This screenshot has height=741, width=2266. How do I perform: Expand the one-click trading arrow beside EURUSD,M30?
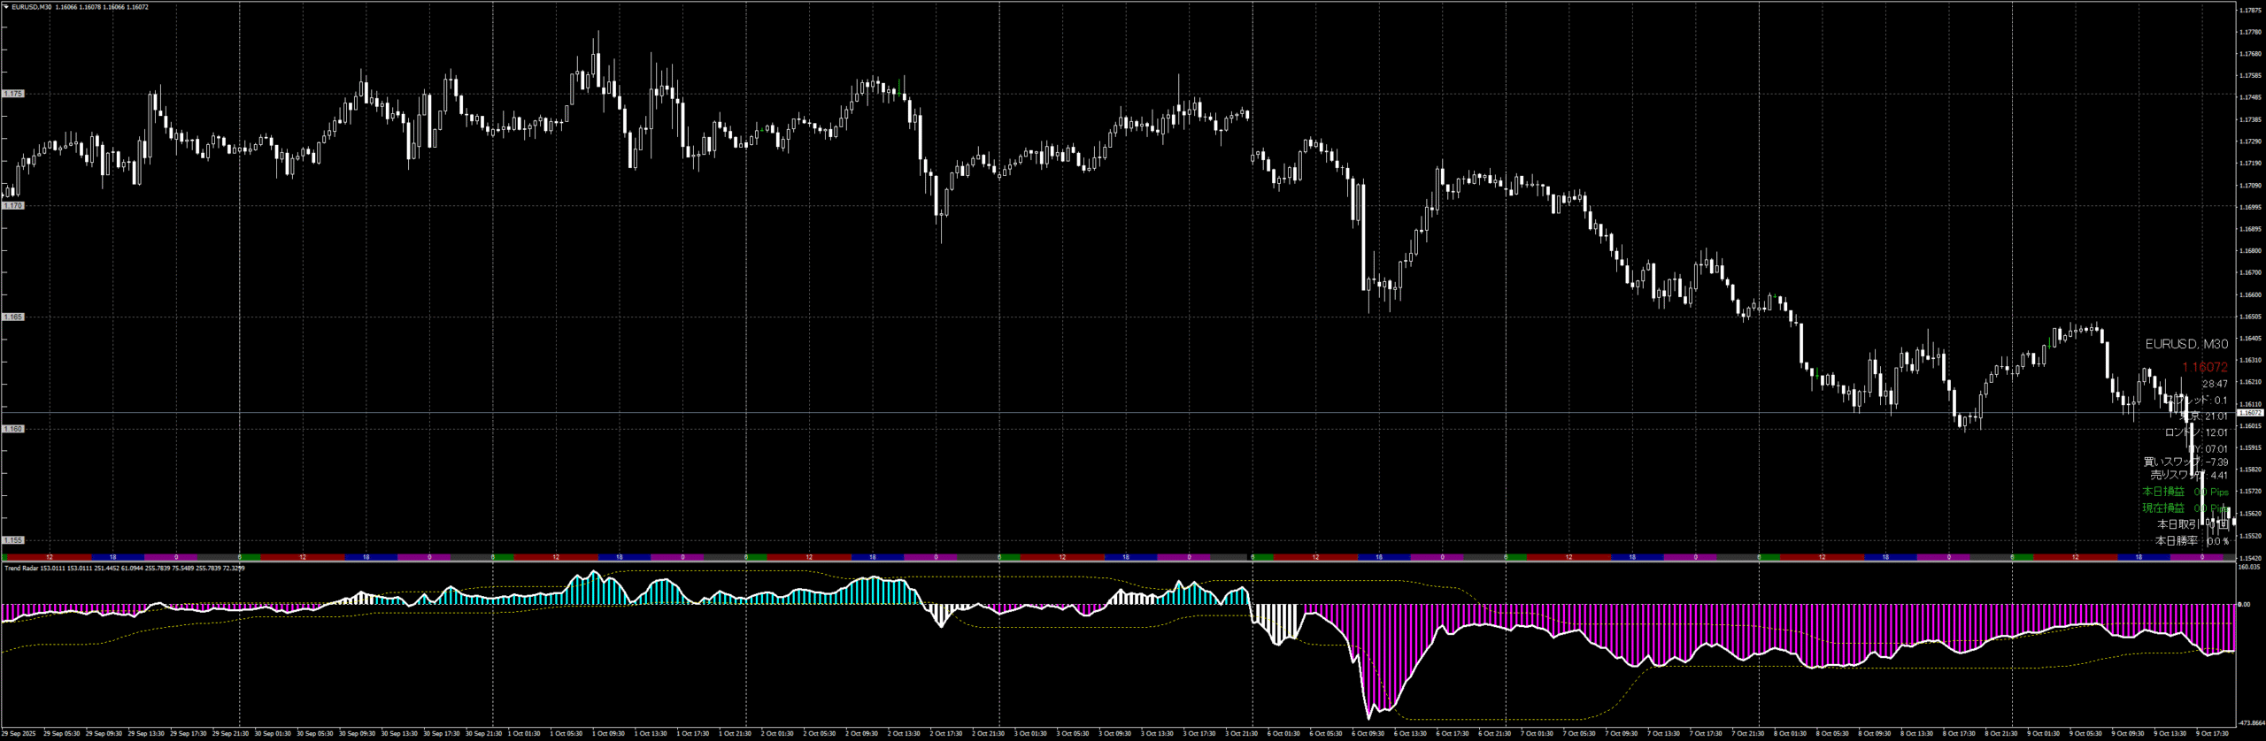pyautogui.click(x=5, y=7)
